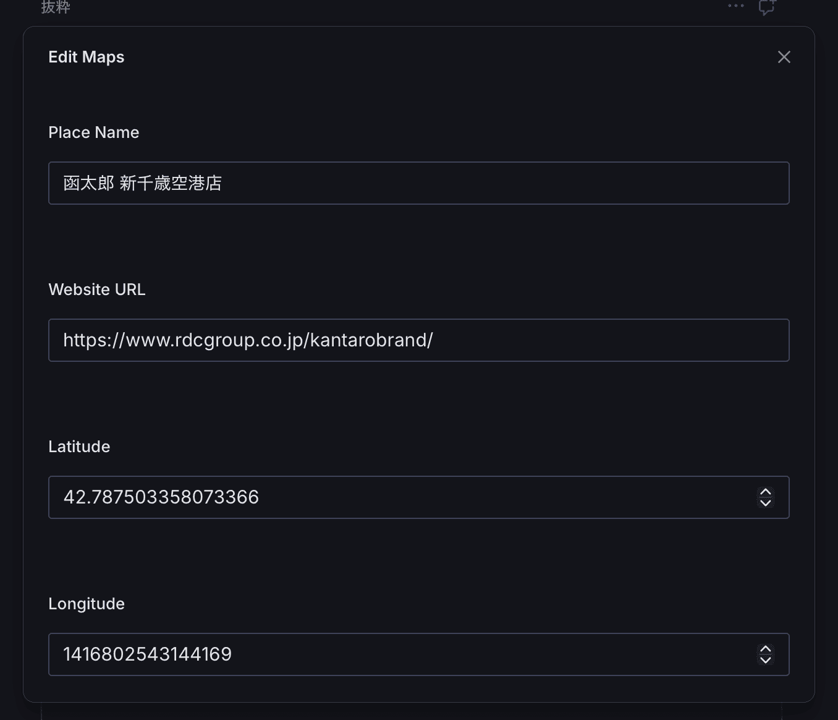The width and height of the screenshot is (838, 720).
Task: Decrement Longitude using the down arrow
Action: click(765, 660)
